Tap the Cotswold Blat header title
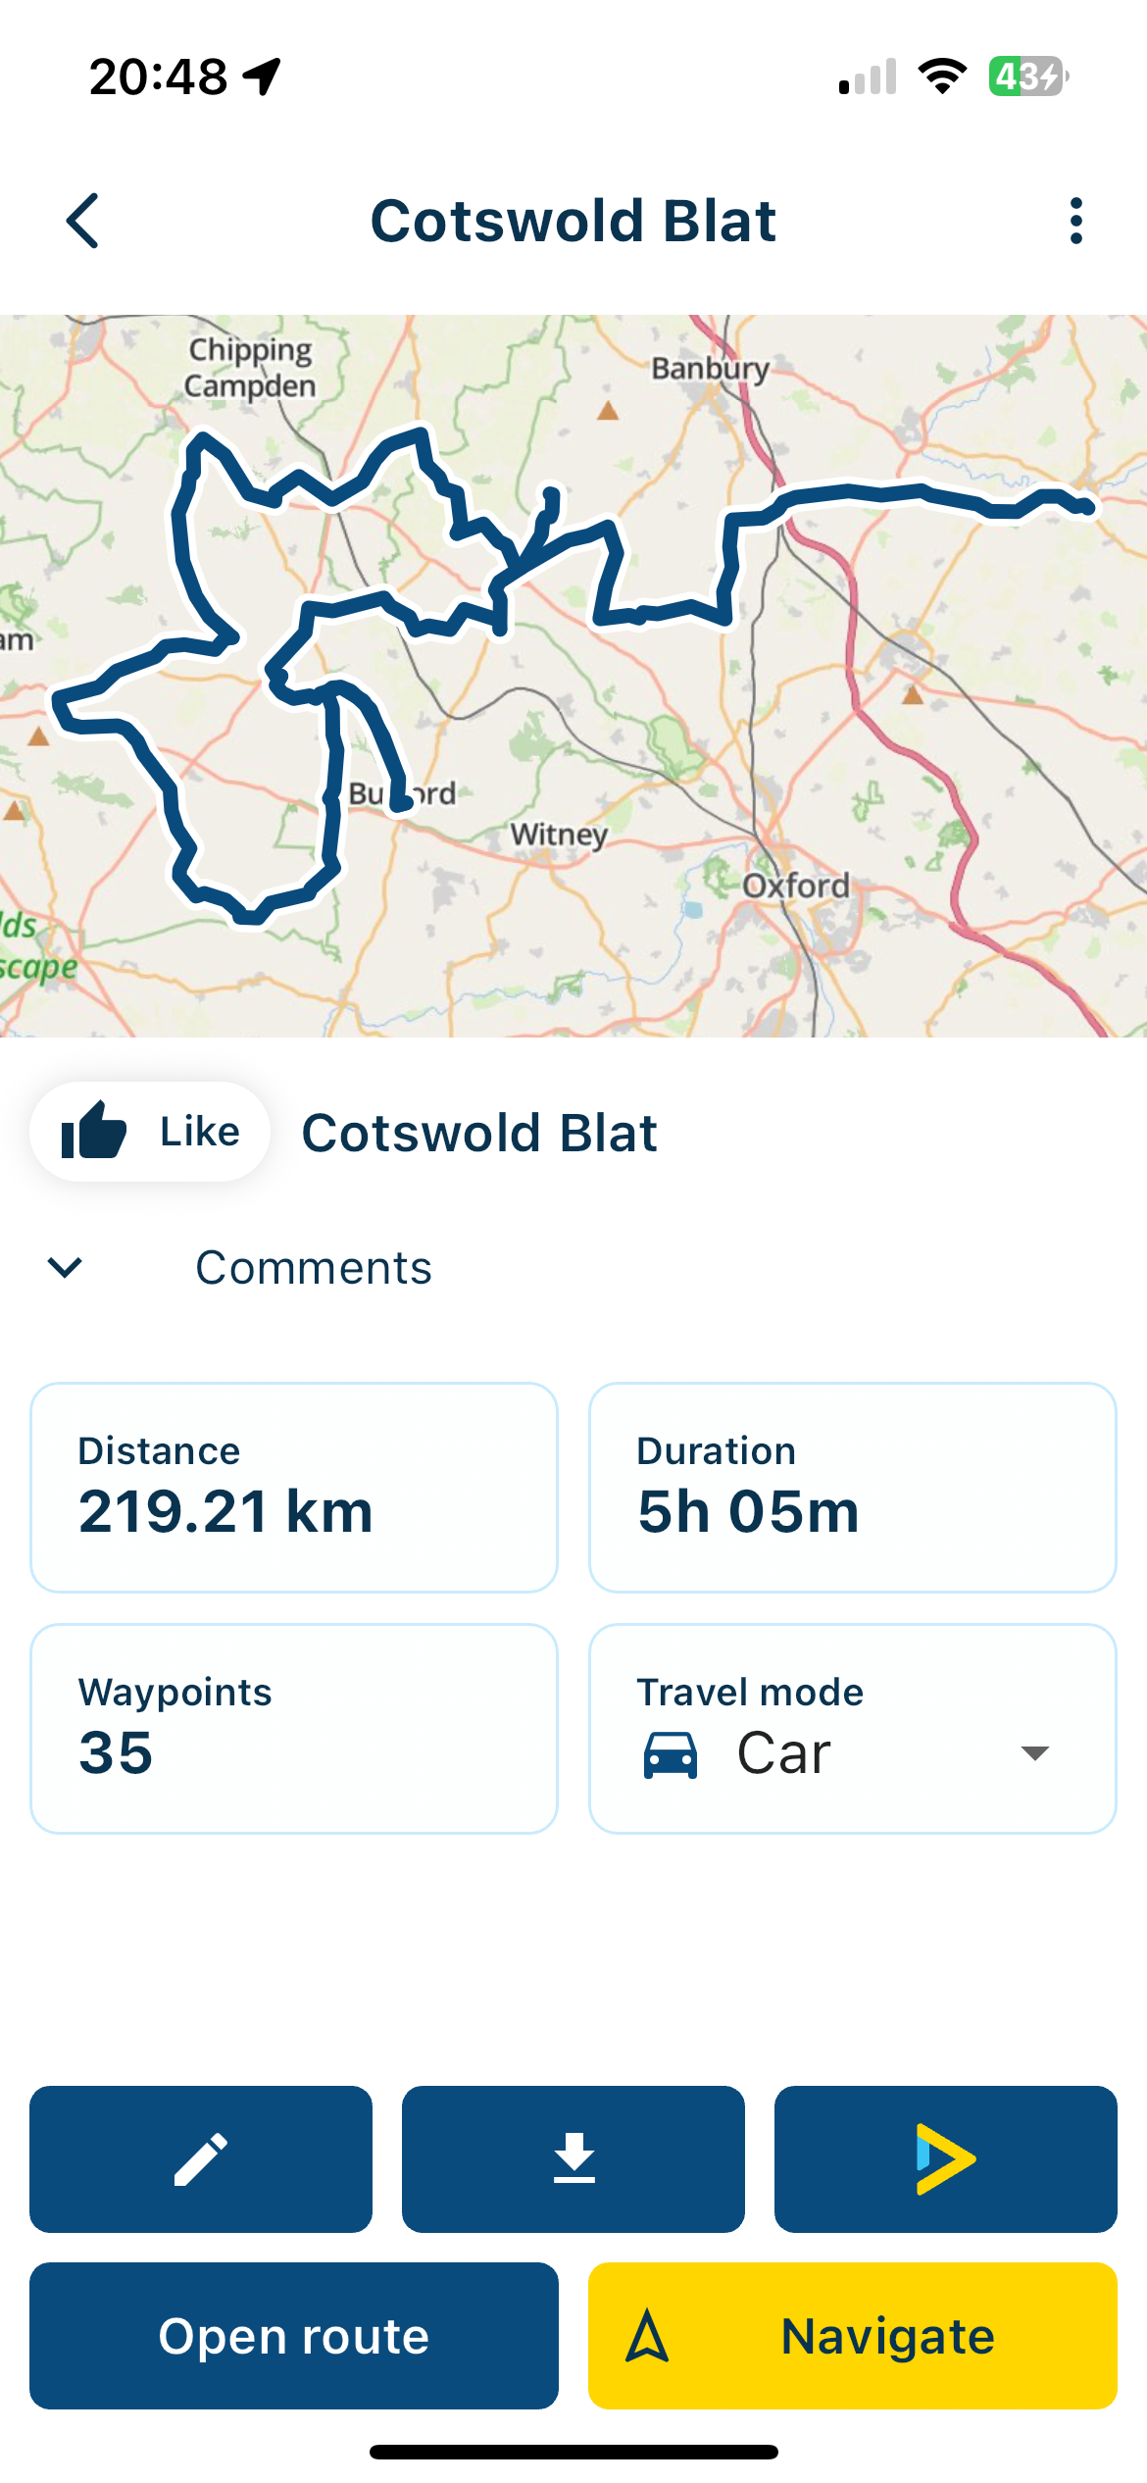The width and height of the screenshot is (1147, 2483). 573,221
